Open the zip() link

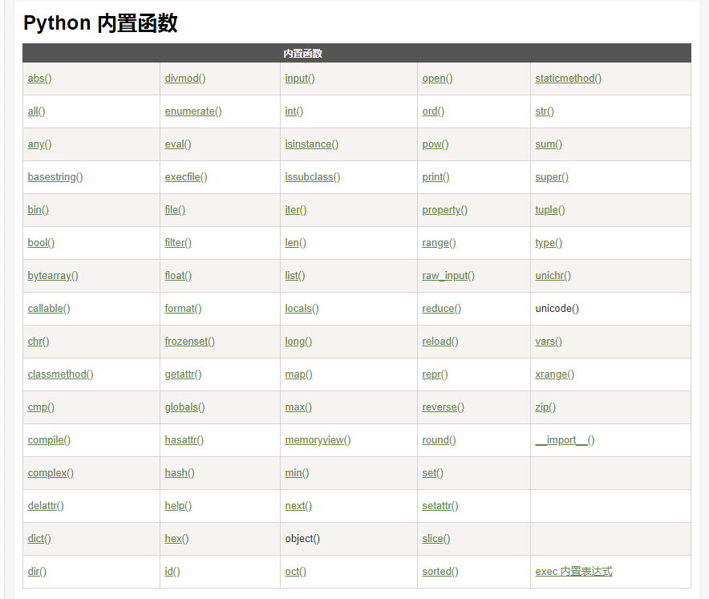point(545,407)
